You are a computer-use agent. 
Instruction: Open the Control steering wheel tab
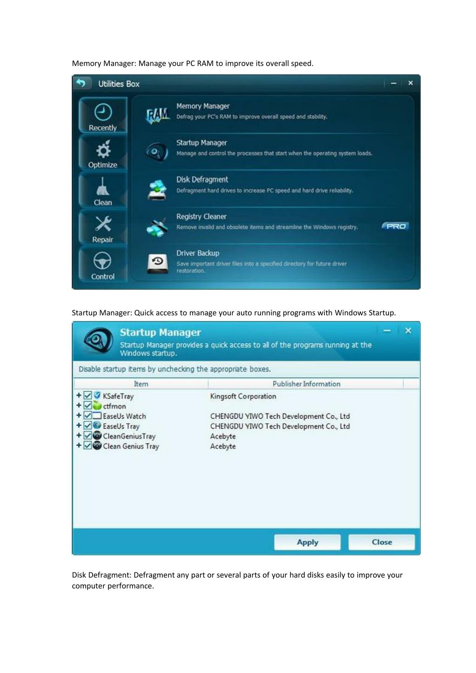click(103, 264)
